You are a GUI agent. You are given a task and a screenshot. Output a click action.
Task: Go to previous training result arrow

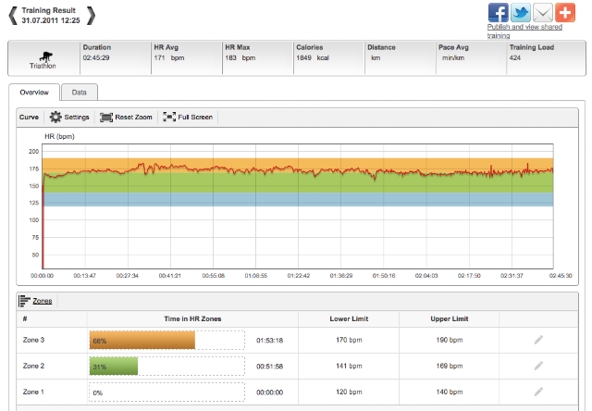coord(13,16)
